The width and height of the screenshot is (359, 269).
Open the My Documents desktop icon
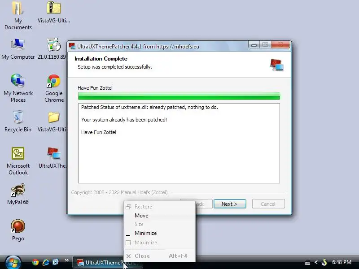coord(18,15)
